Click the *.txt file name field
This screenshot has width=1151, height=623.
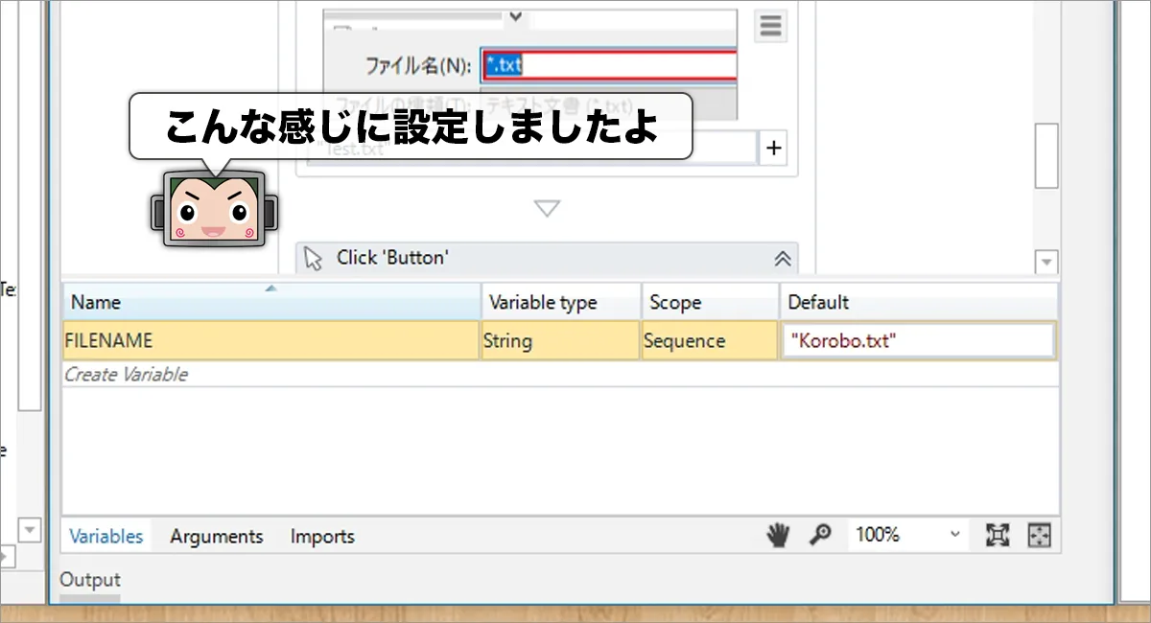(609, 65)
